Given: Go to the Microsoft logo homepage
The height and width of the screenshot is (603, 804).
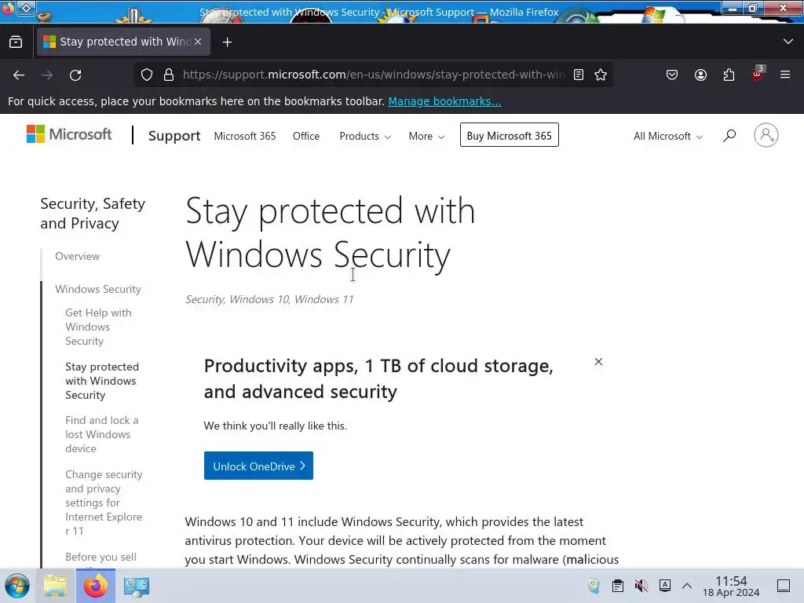Looking at the screenshot, I should click(69, 134).
